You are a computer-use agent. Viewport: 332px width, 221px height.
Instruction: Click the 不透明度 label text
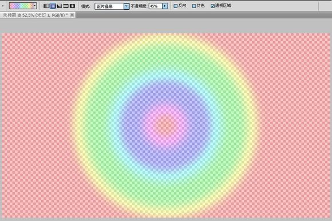tap(139, 6)
